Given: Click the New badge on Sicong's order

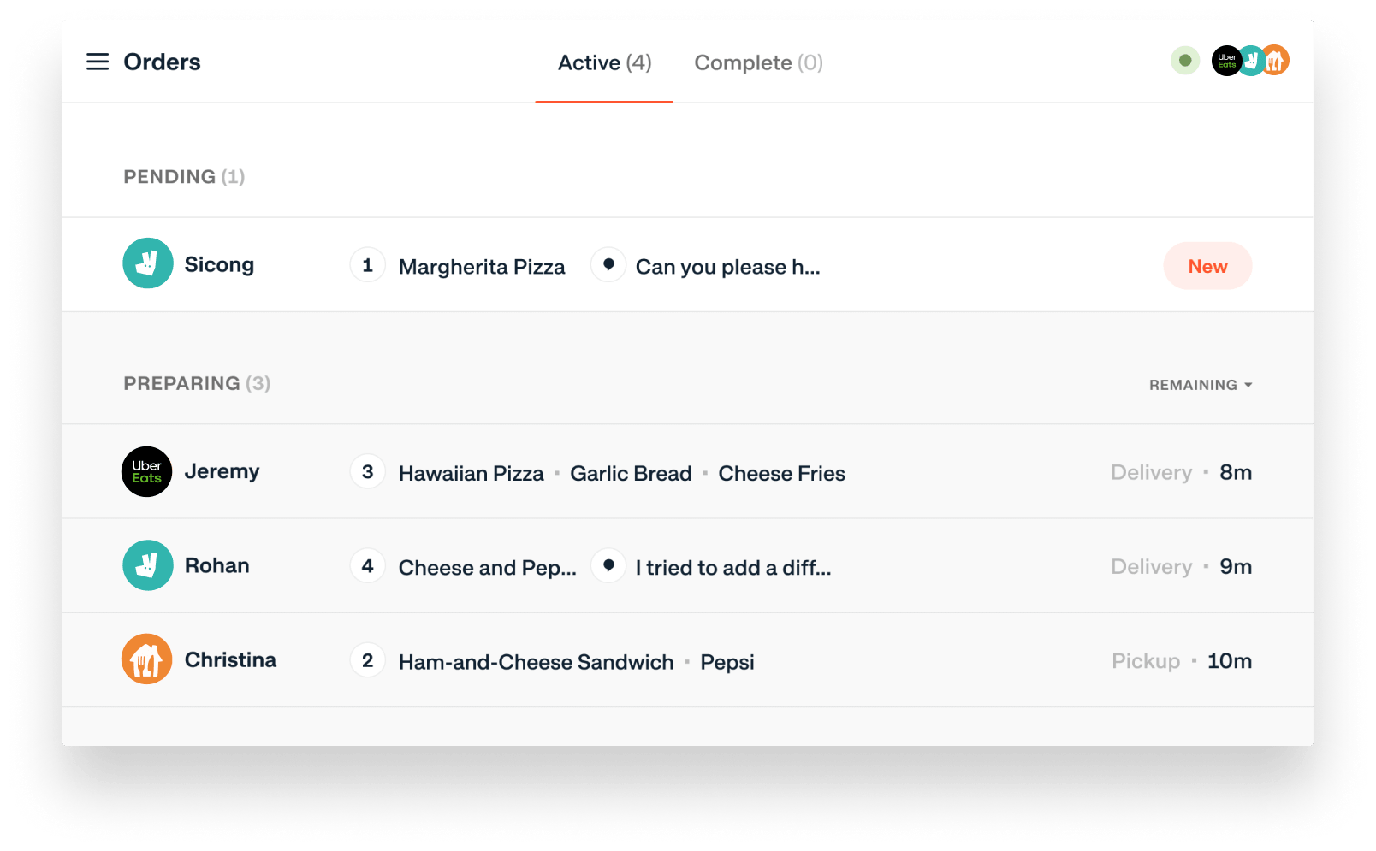Looking at the screenshot, I should [x=1207, y=266].
